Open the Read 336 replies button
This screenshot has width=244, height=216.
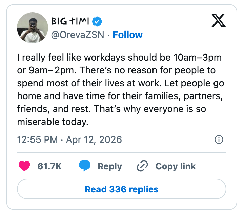click(x=122, y=189)
